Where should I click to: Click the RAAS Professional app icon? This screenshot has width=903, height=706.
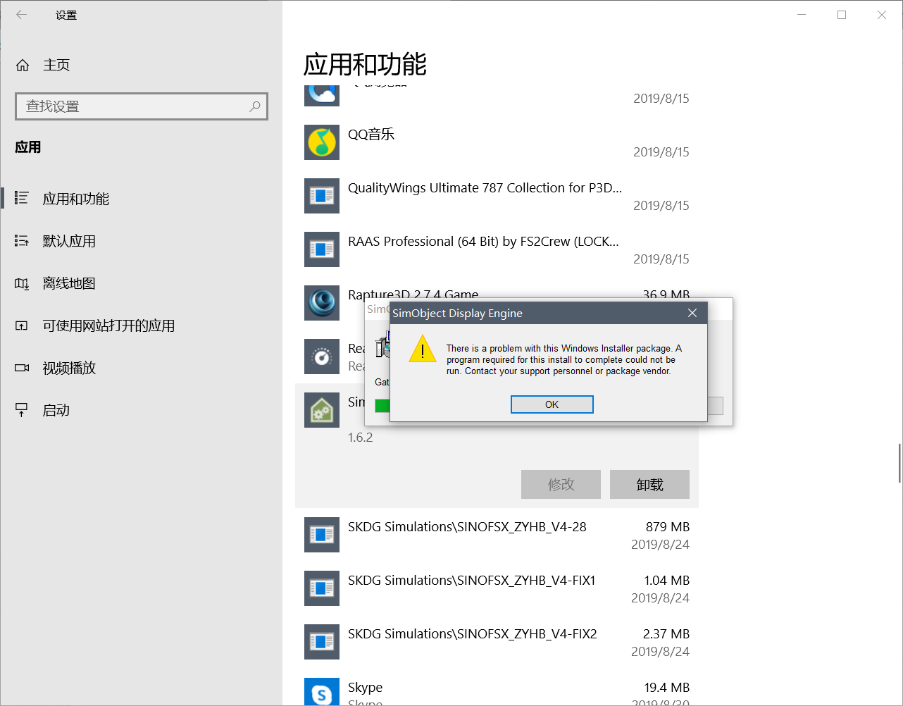[x=322, y=249]
